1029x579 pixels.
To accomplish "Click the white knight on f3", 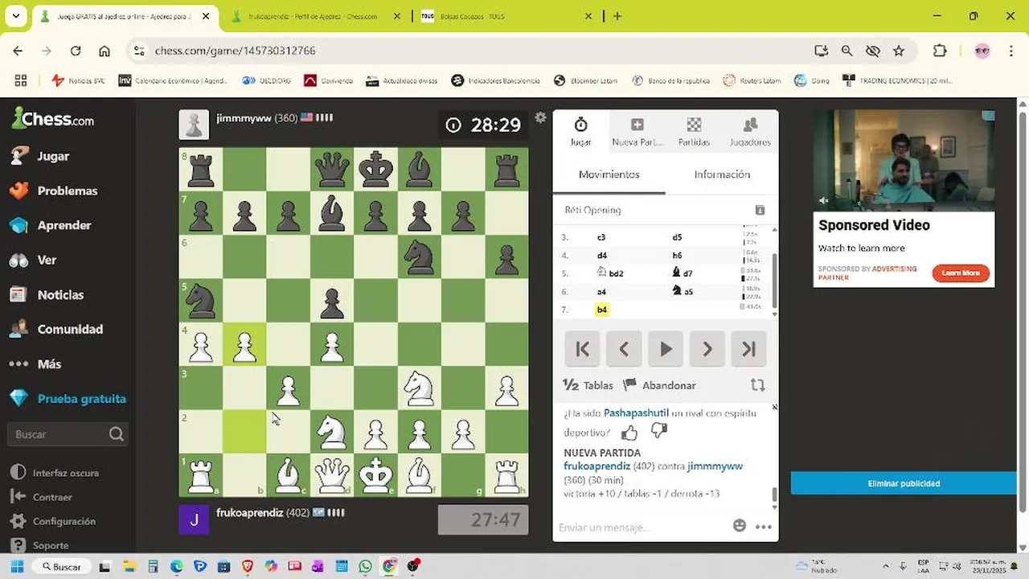I will click(419, 388).
